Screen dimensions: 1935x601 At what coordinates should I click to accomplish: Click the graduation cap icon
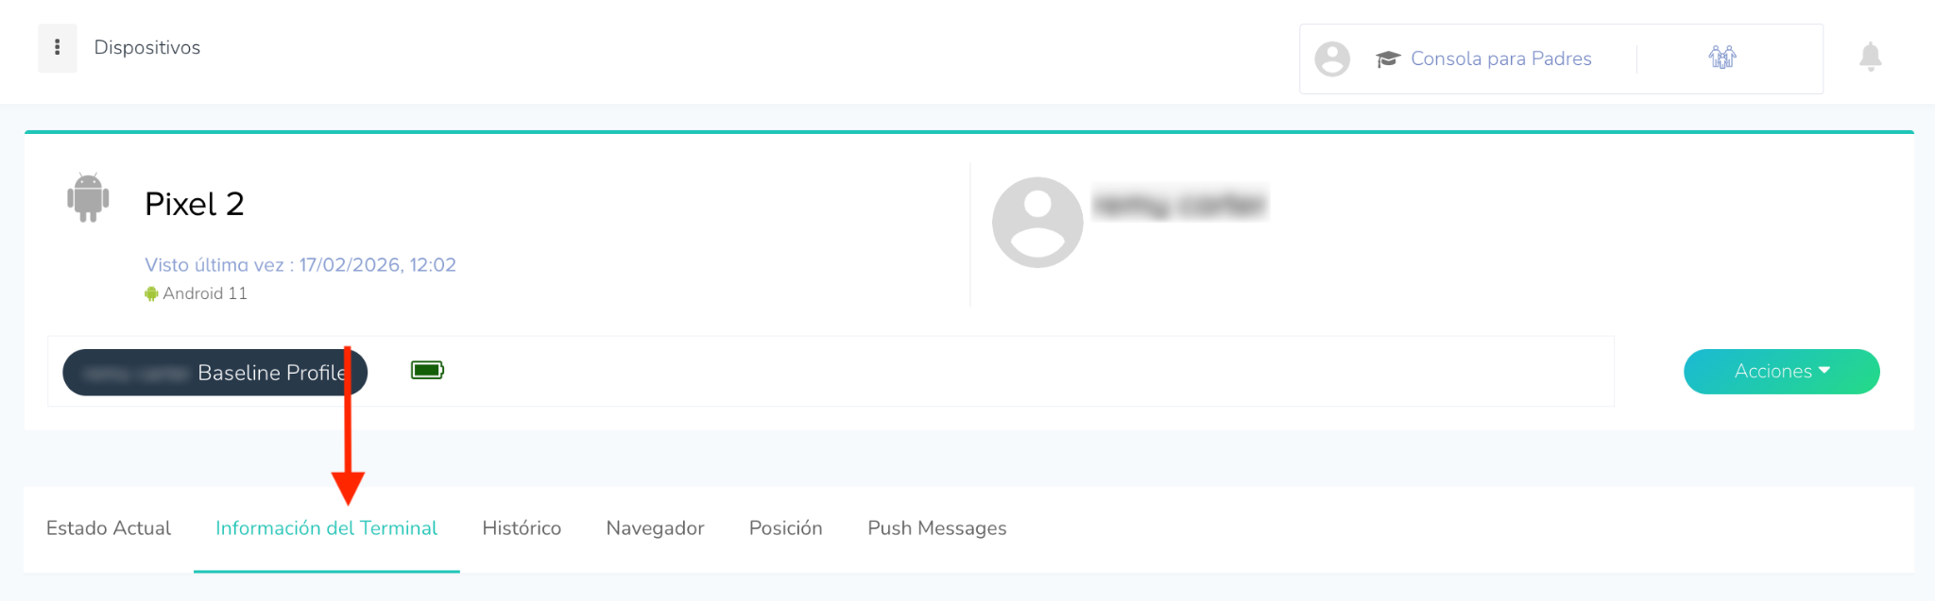point(1388,59)
